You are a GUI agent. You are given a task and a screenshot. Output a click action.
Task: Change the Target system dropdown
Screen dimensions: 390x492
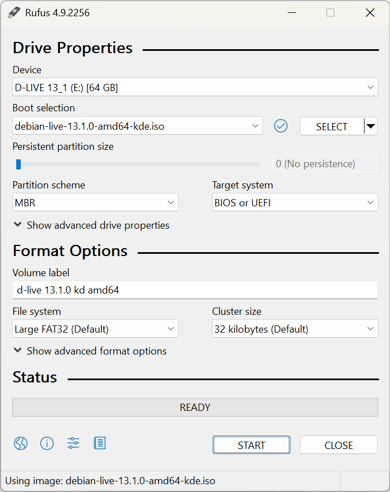(x=295, y=203)
